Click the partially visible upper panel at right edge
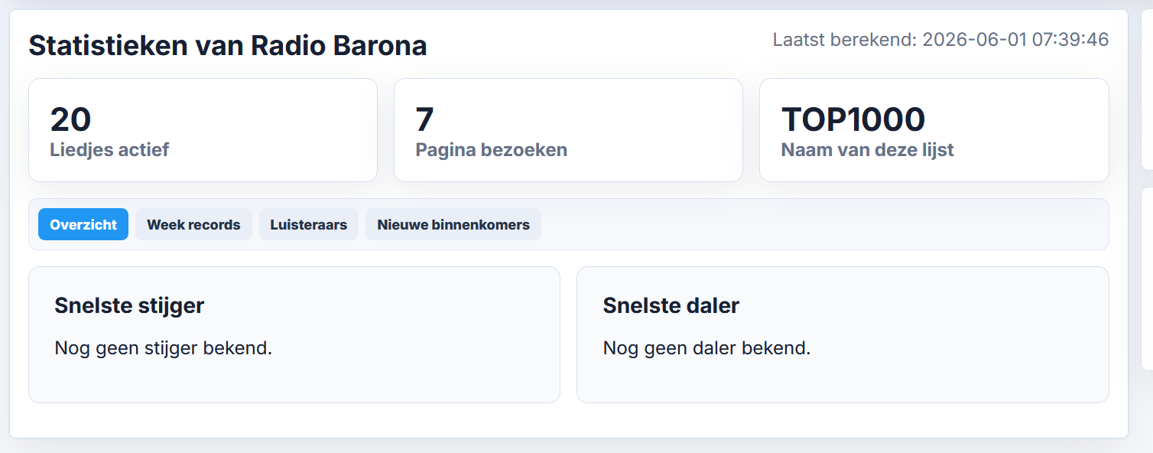This screenshot has height=453, width=1153. 1147,90
